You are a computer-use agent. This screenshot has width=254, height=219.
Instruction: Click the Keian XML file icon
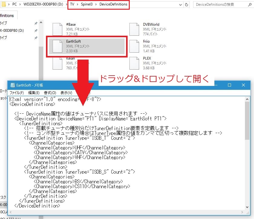point(57,64)
